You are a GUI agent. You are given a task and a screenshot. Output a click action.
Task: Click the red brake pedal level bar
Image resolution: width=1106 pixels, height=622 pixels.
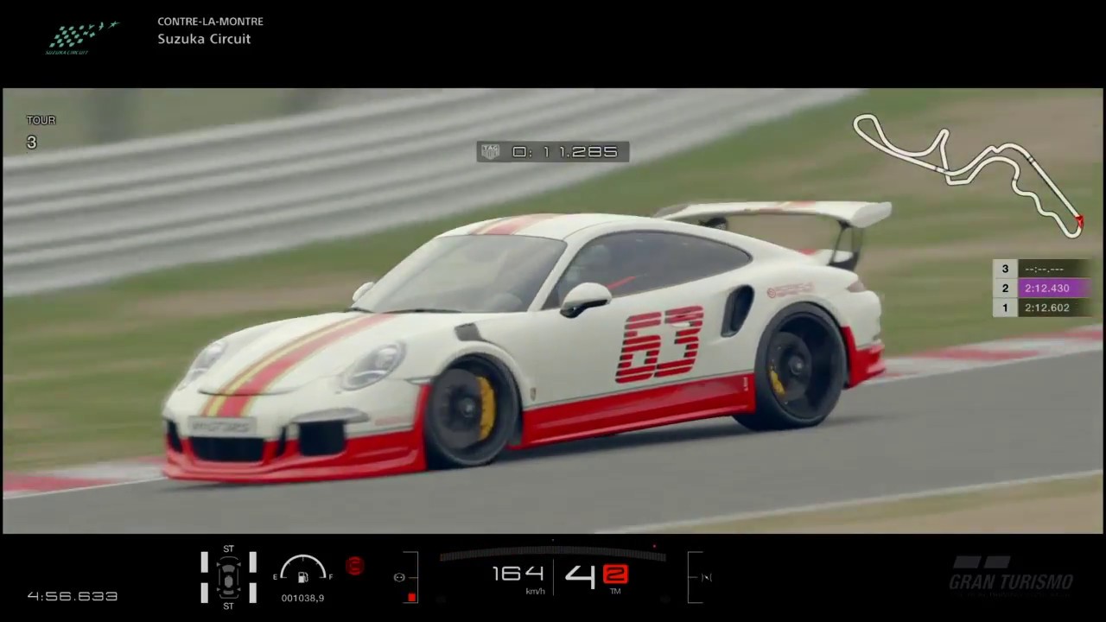click(412, 597)
